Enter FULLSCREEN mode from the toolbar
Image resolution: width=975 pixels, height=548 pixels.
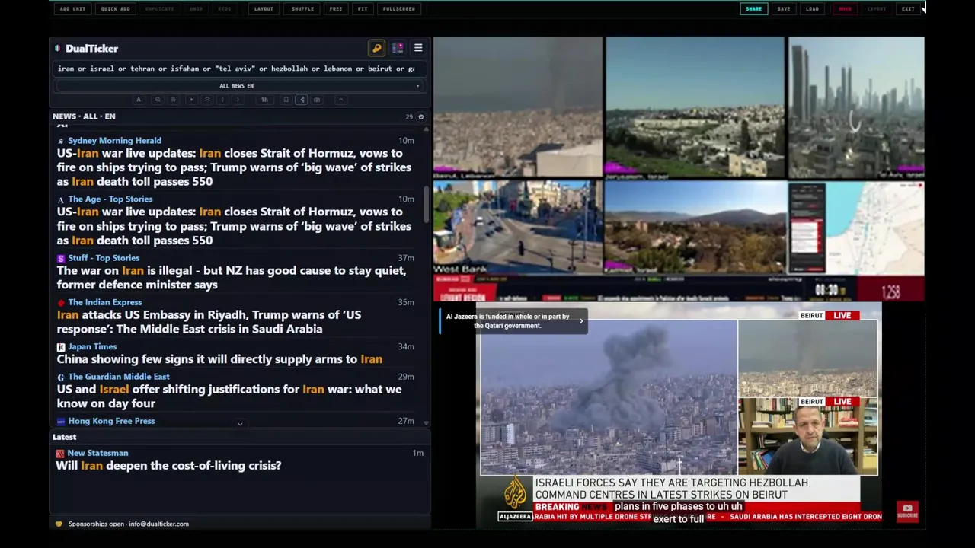(399, 9)
